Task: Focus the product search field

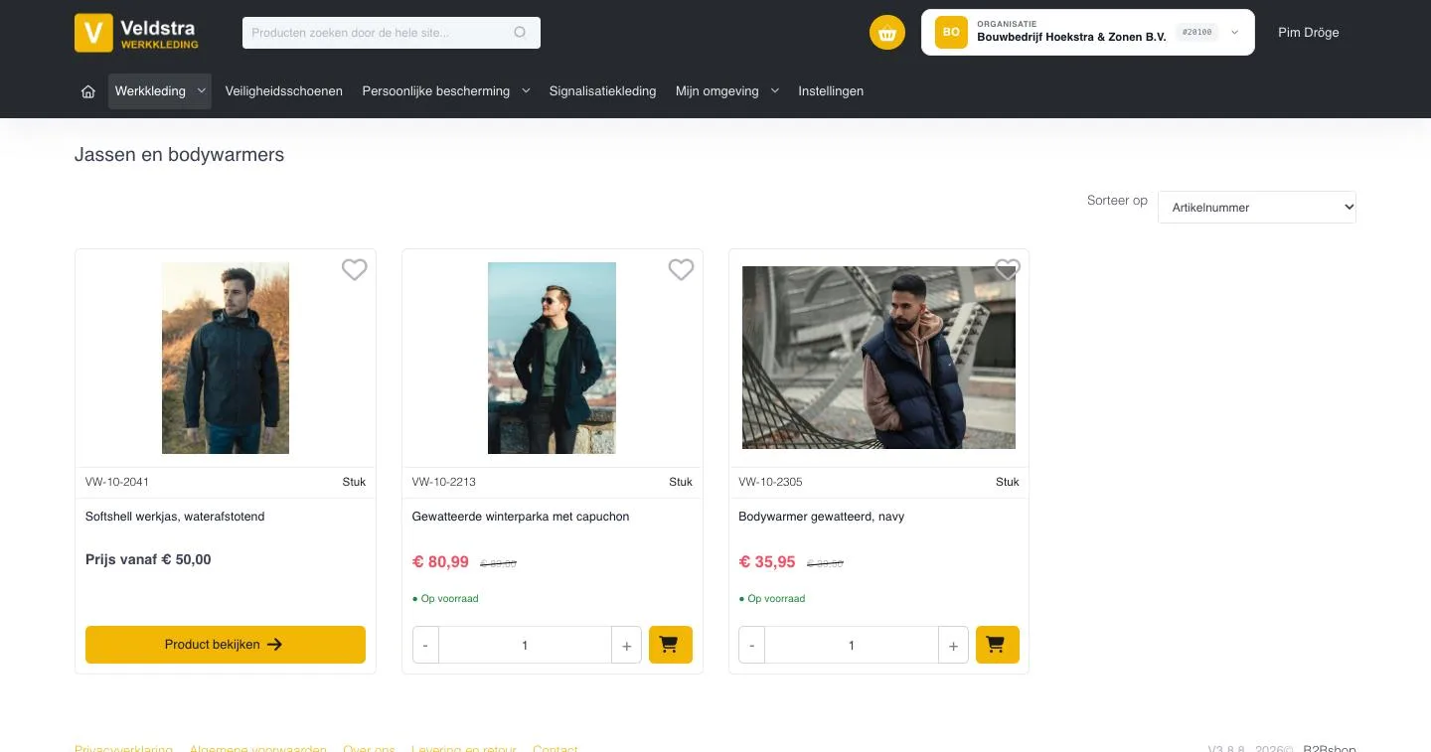Action: 392,33
